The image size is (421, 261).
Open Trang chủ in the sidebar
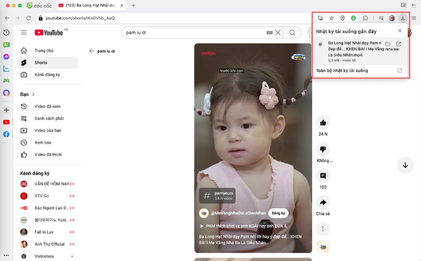pyautogui.click(x=44, y=51)
